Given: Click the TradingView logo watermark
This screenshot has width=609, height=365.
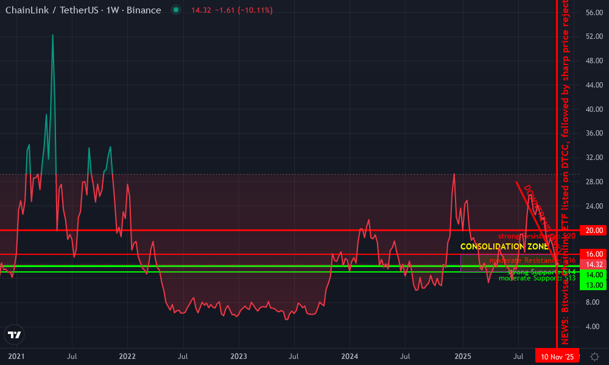Looking at the screenshot, I should 14,335.
